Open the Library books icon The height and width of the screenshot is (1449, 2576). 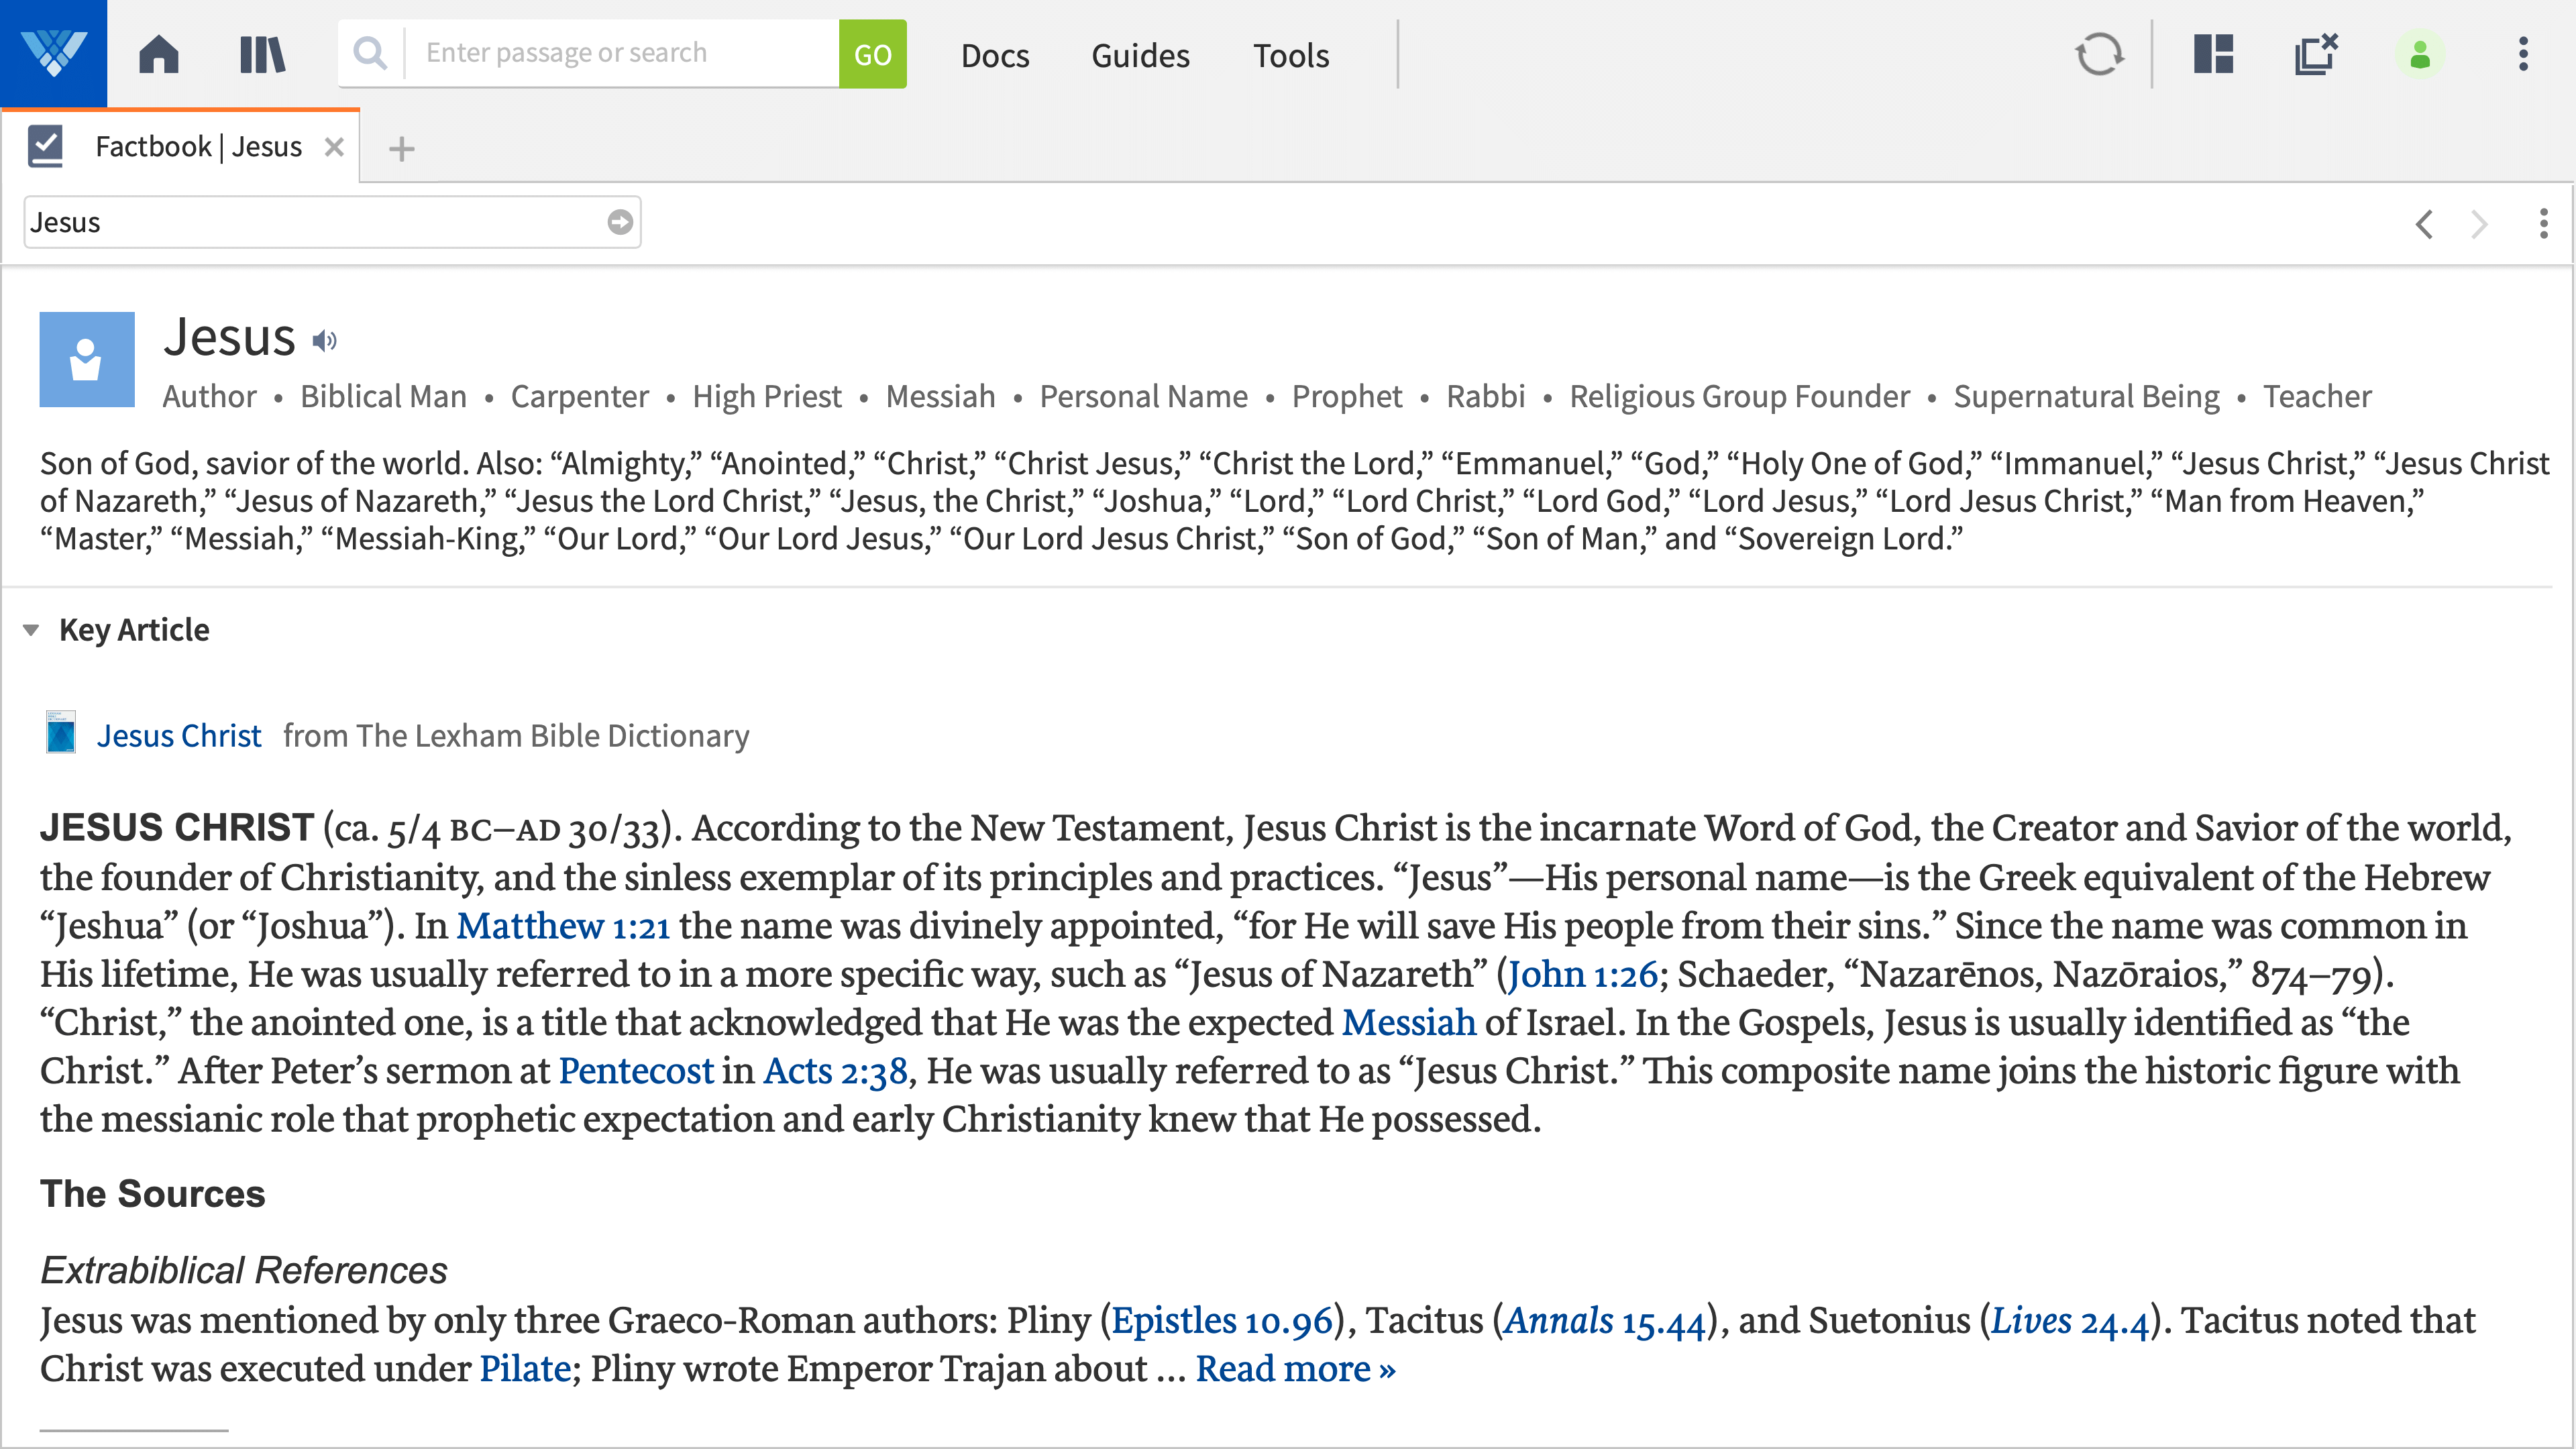tap(263, 54)
